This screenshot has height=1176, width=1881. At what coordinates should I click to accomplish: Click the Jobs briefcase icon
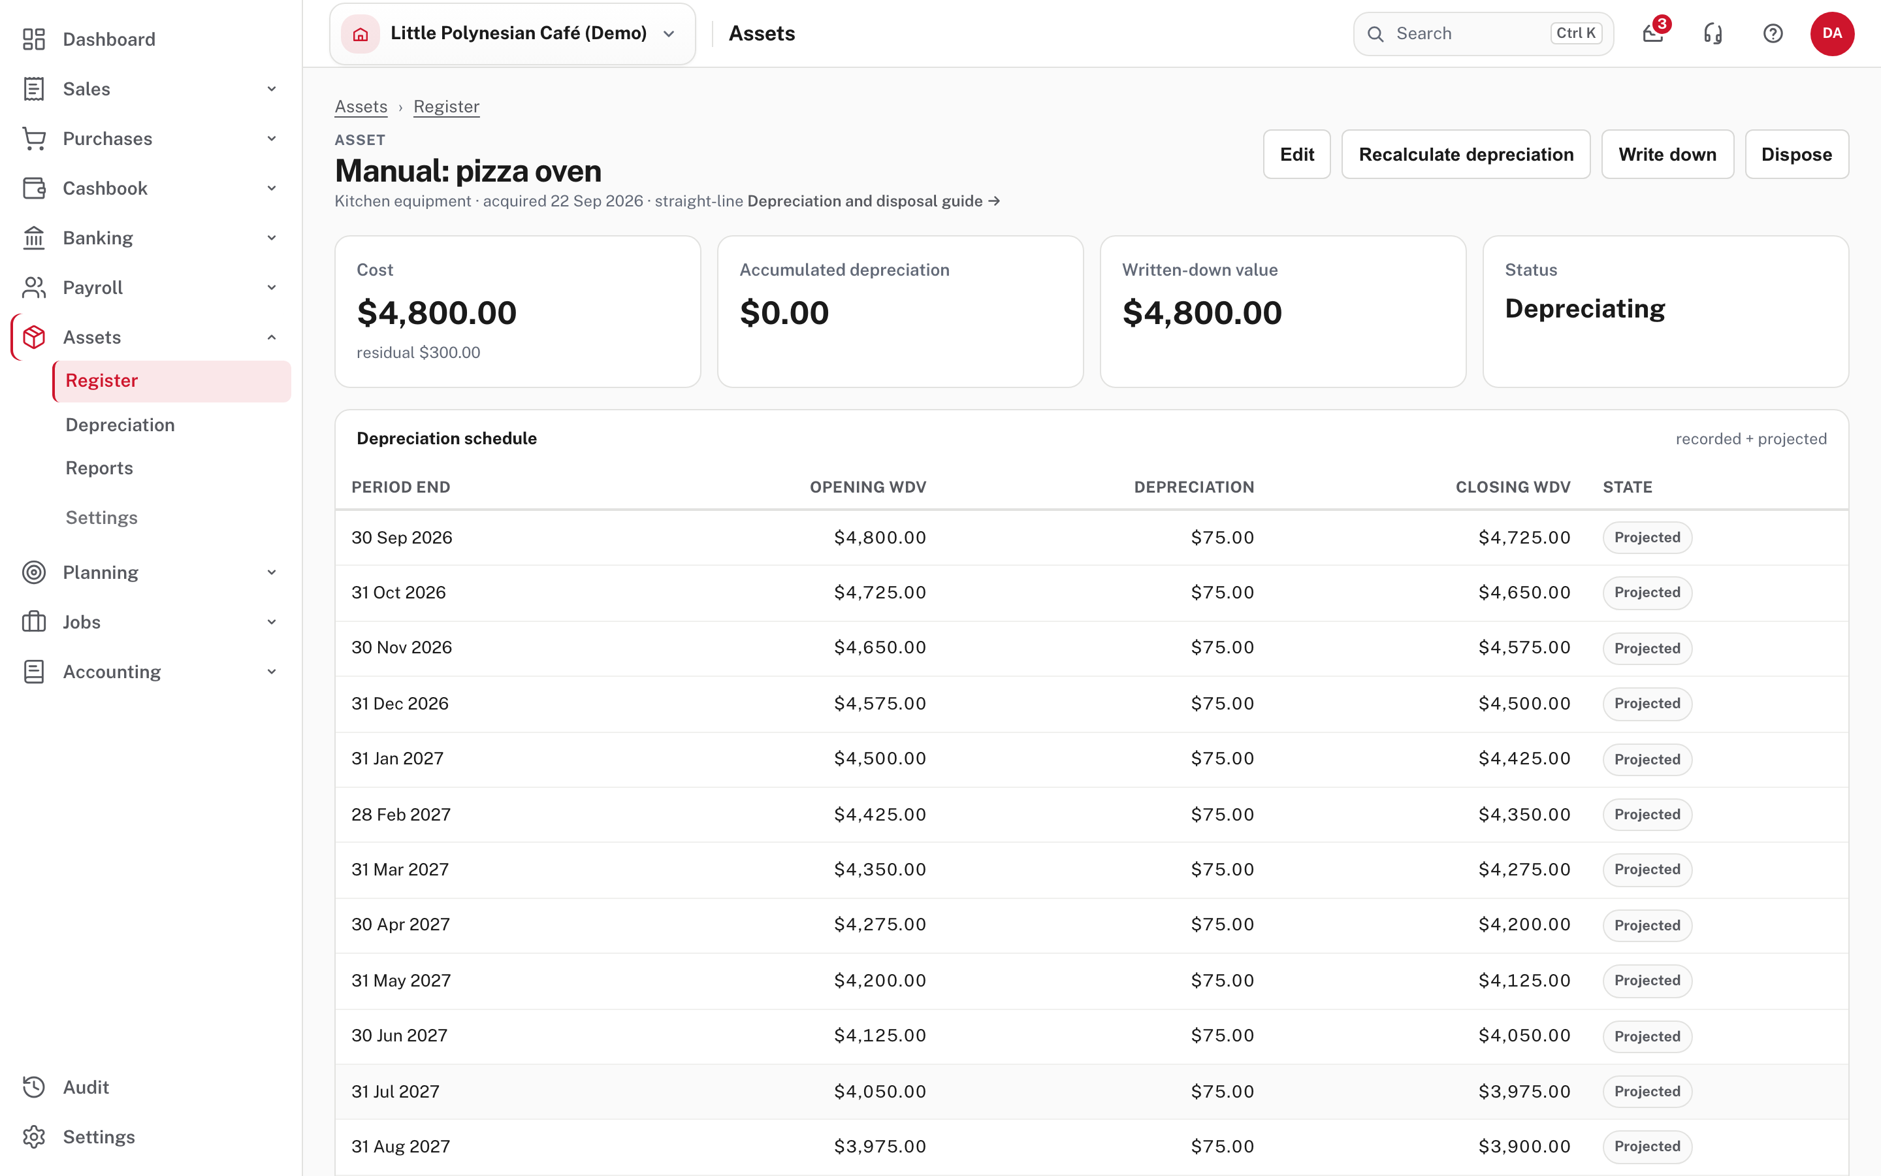(33, 622)
